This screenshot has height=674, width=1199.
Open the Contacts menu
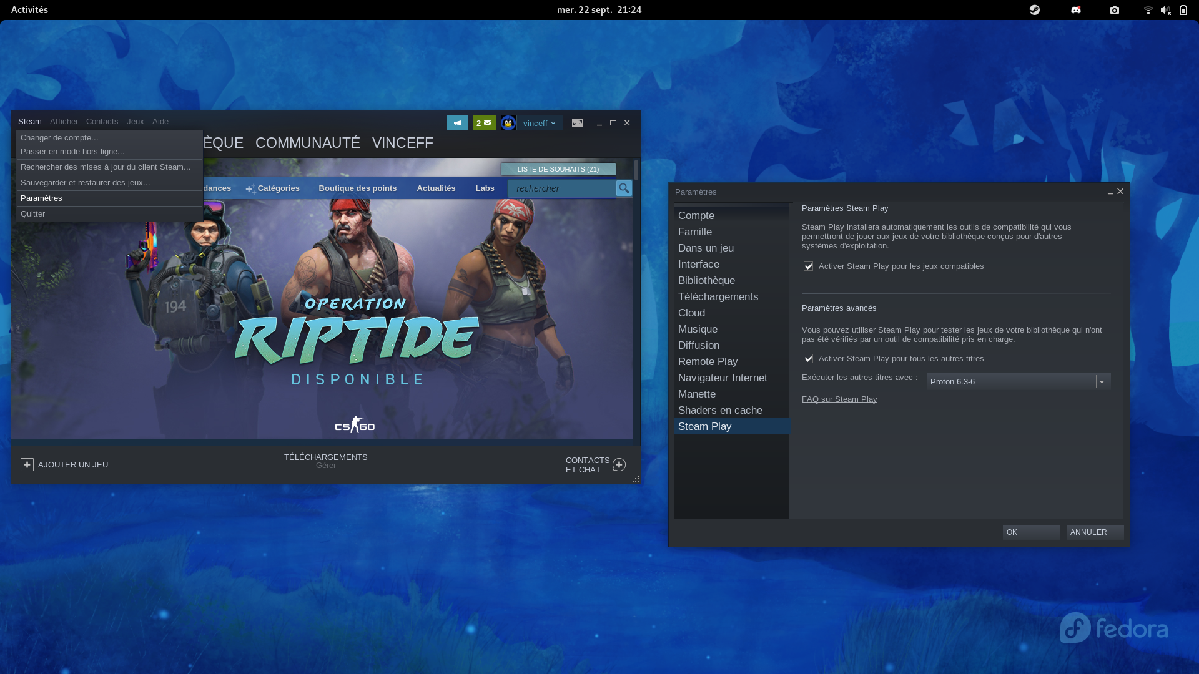(x=102, y=122)
